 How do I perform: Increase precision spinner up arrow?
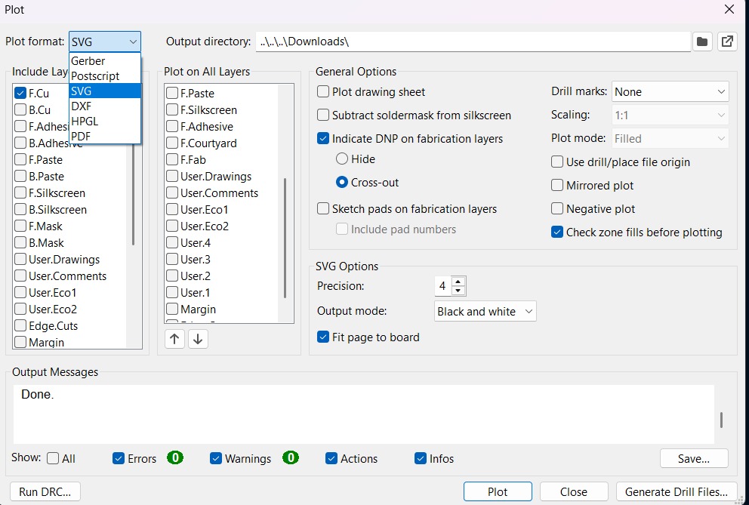coord(458,282)
